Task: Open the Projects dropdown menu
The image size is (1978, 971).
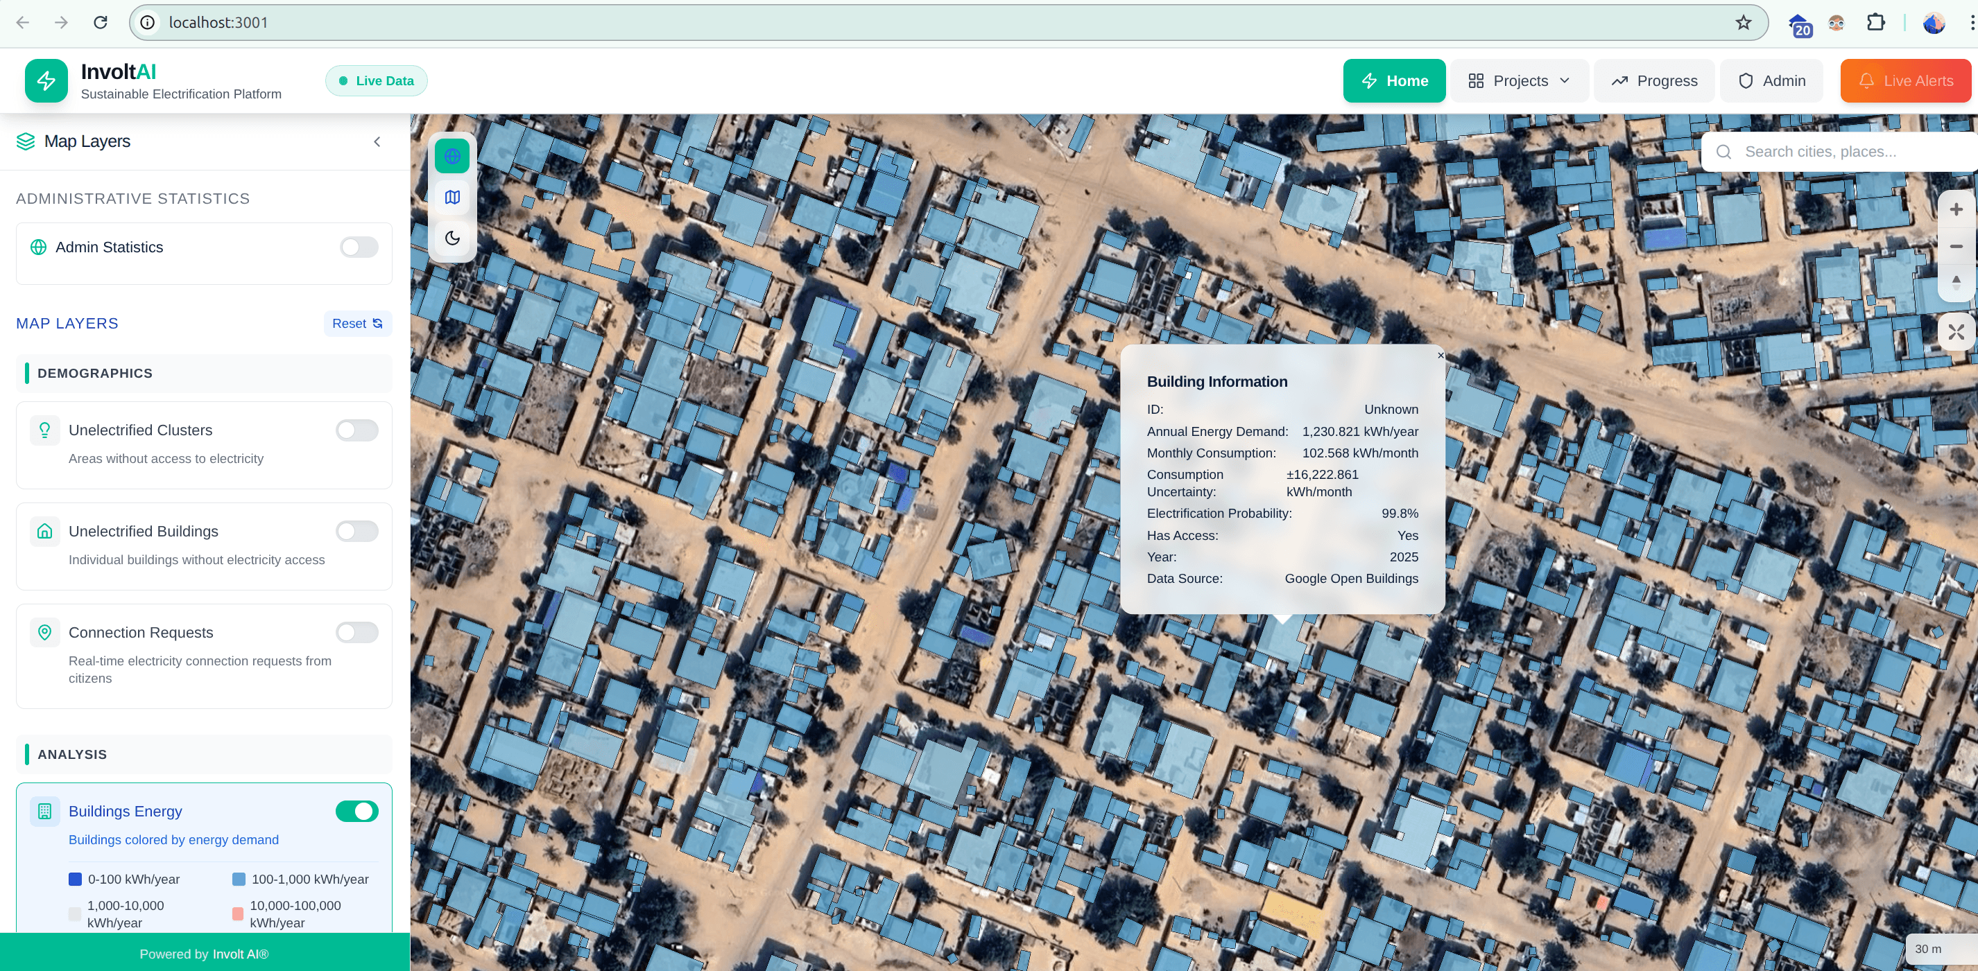Action: click(x=1519, y=80)
